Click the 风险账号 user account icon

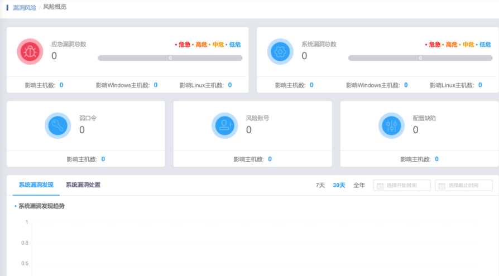click(225, 125)
